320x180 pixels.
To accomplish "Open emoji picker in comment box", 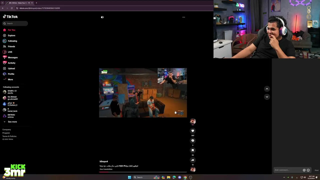I will 308,170.
